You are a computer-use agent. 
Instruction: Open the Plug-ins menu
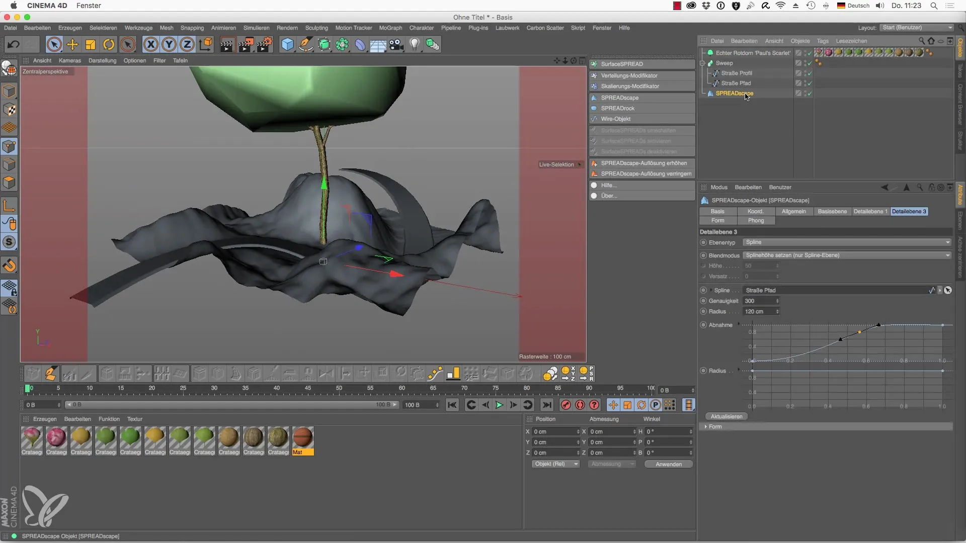478,28
